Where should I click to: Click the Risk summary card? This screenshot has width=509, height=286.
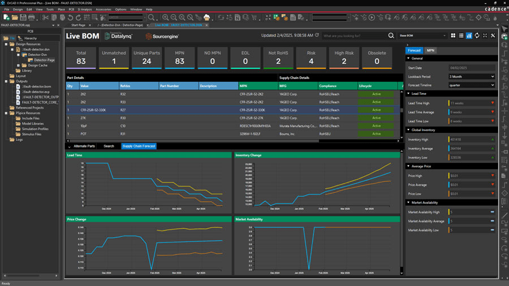click(x=311, y=58)
